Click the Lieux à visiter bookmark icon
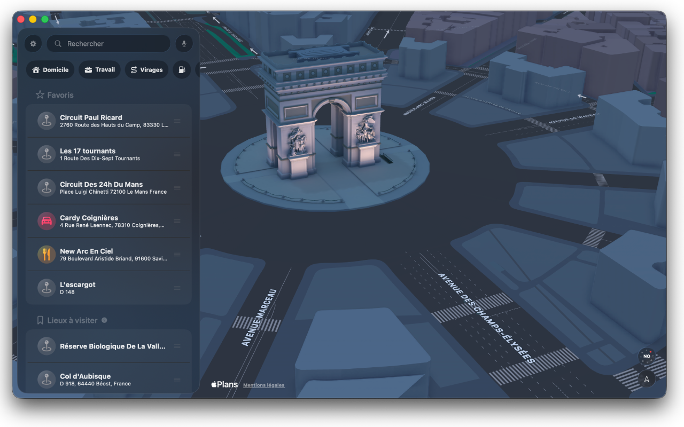684x427 pixels. pyautogui.click(x=40, y=320)
